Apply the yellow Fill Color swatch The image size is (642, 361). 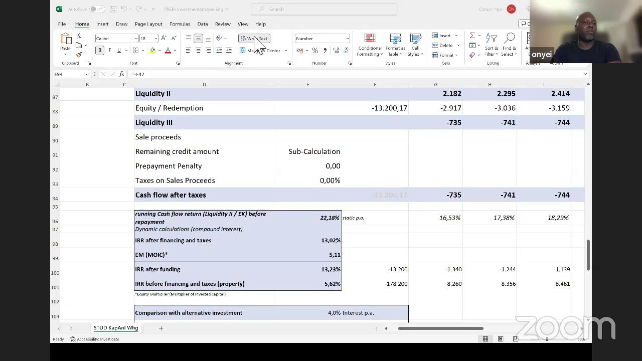[x=152, y=51]
